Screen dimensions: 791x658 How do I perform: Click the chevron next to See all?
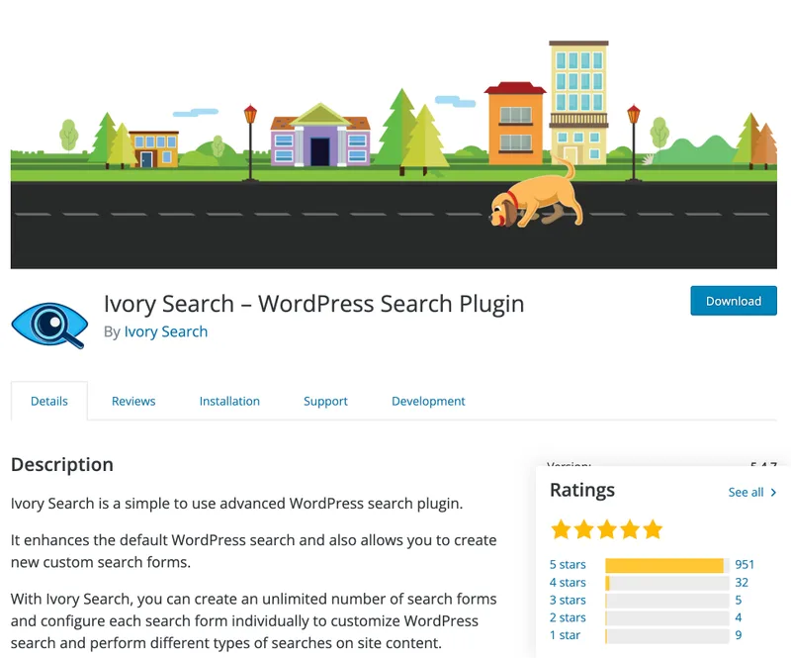(x=773, y=493)
